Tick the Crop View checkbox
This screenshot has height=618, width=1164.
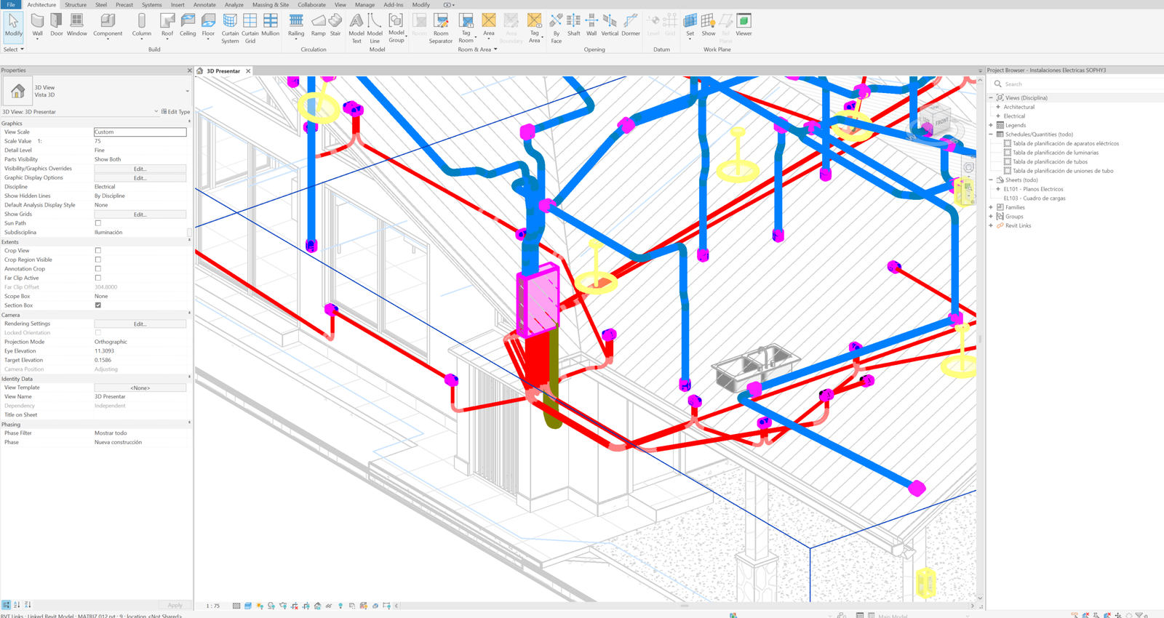98,251
